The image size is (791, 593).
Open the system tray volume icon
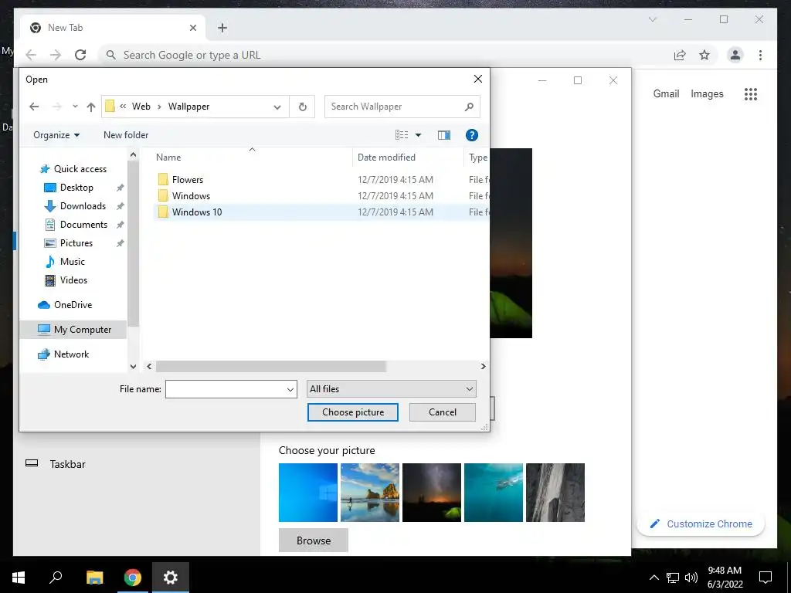(691, 578)
